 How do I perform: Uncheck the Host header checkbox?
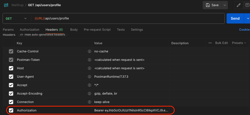(11, 68)
